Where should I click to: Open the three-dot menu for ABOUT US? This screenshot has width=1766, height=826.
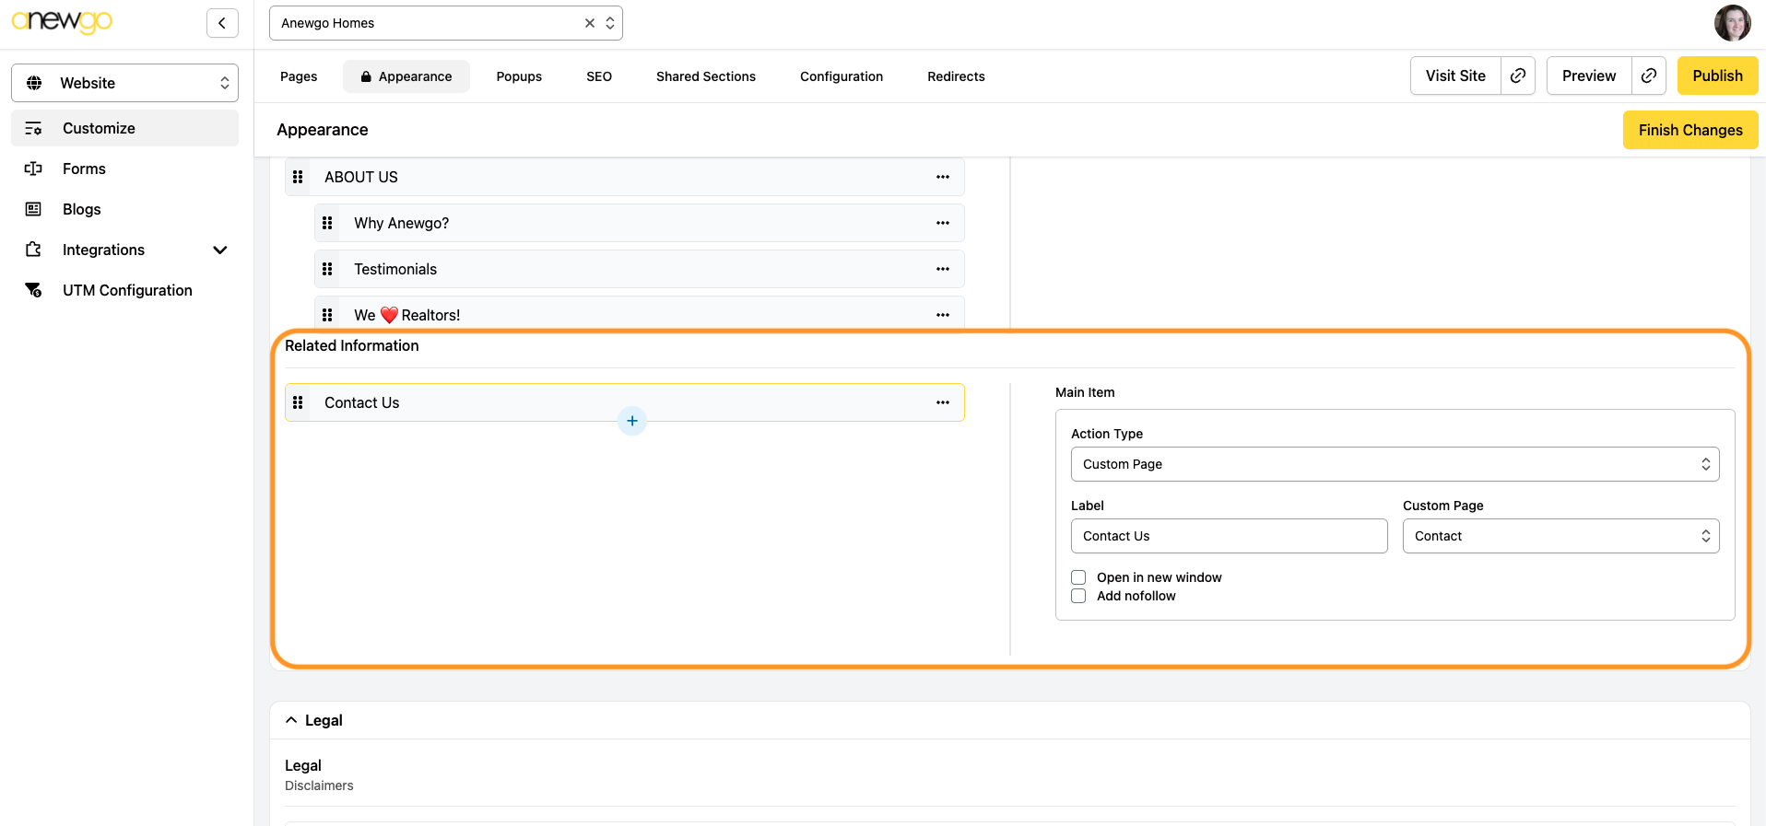[942, 177]
